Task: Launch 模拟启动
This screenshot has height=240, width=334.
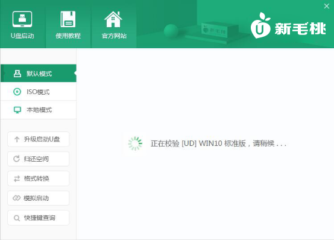Action: coord(39,198)
